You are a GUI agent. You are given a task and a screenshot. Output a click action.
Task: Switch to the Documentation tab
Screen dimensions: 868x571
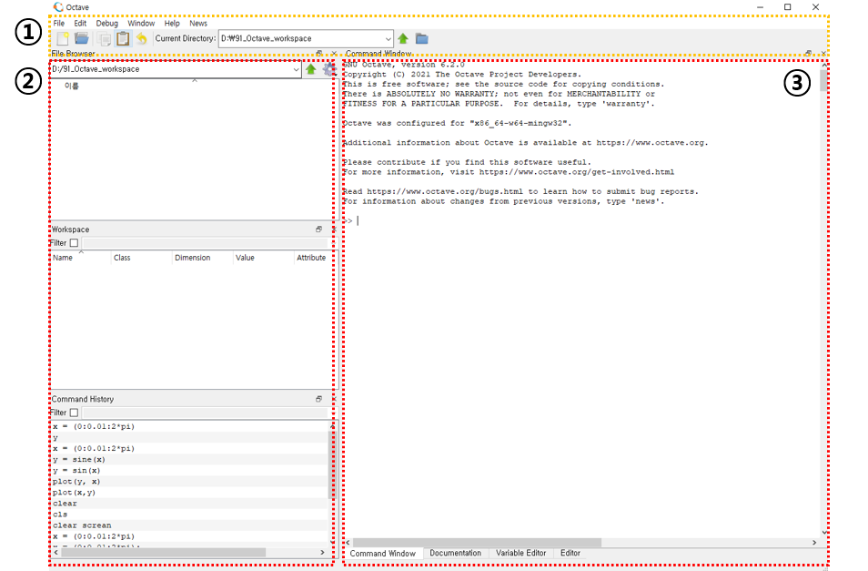tap(455, 553)
